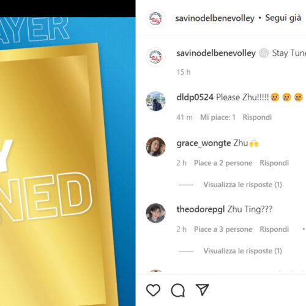Image resolution: width=306 pixels, height=306 pixels.
Task: View likes on theodorepgl comment
Action: (x=223, y=229)
